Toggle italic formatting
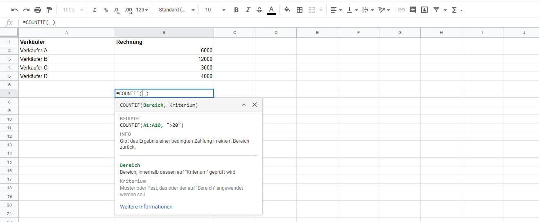The height and width of the screenshot is (222, 539). tap(248, 10)
